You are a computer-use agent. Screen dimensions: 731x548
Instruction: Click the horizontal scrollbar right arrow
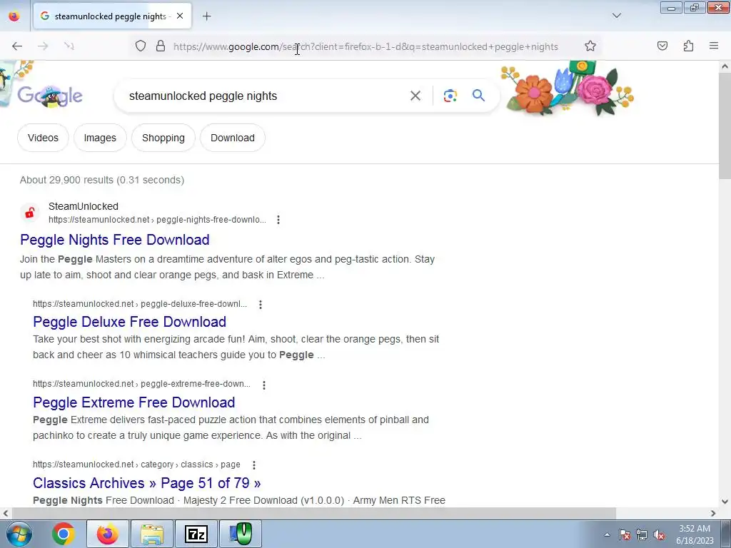(x=713, y=513)
